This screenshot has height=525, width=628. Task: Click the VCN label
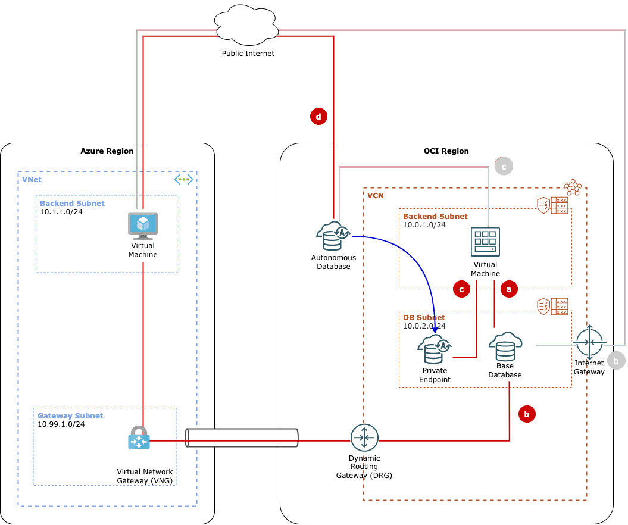(375, 195)
